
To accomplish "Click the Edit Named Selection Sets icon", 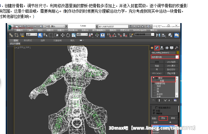I will click(x=131, y=35).
